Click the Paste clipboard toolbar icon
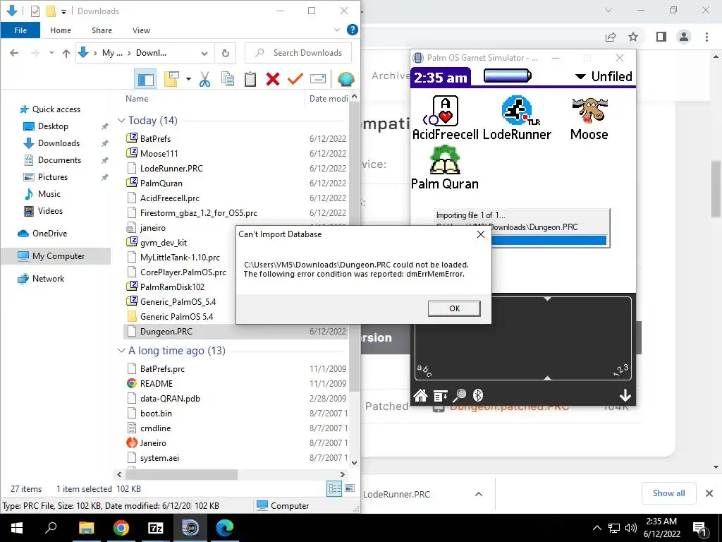 (x=250, y=79)
